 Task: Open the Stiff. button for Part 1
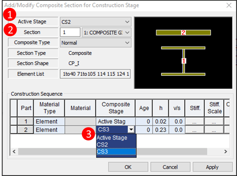[x=194, y=122]
